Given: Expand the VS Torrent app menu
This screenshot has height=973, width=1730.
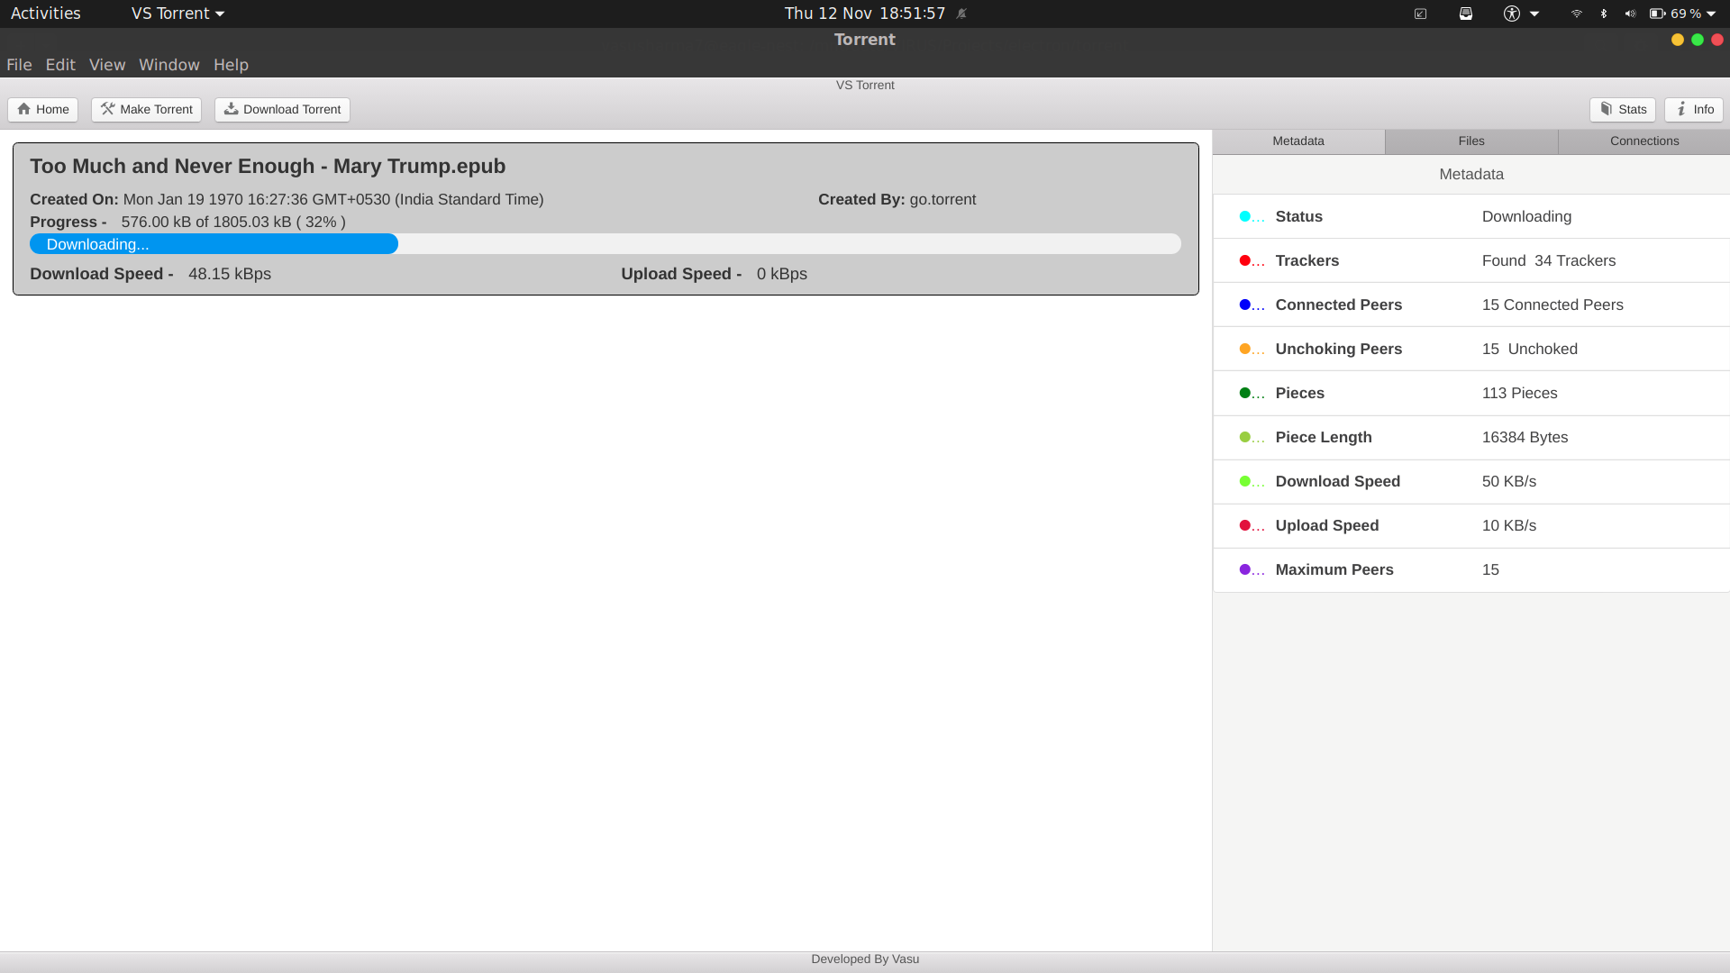Looking at the screenshot, I should click(x=178, y=14).
